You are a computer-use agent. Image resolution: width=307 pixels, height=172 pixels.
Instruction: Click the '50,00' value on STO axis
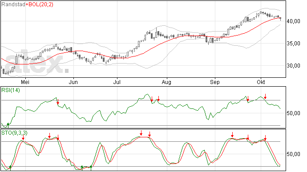pyautogui.click(x=293, y=154)
